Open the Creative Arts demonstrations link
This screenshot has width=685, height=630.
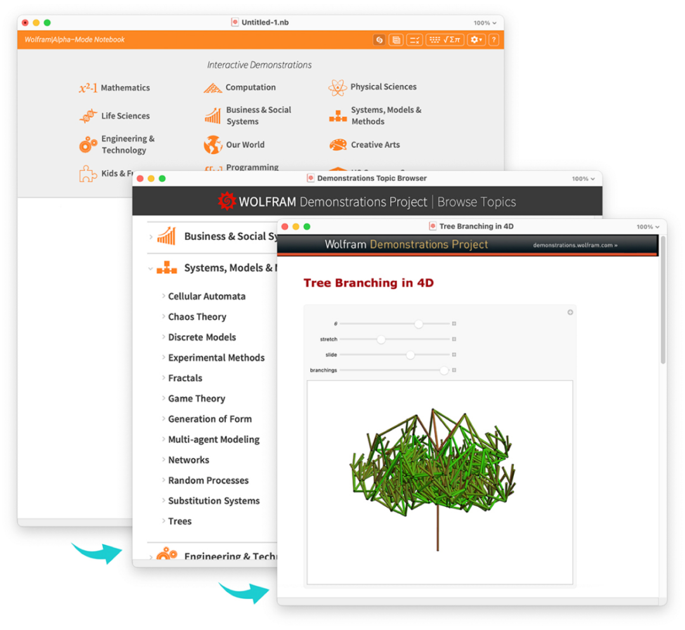[x=375, y=145]
